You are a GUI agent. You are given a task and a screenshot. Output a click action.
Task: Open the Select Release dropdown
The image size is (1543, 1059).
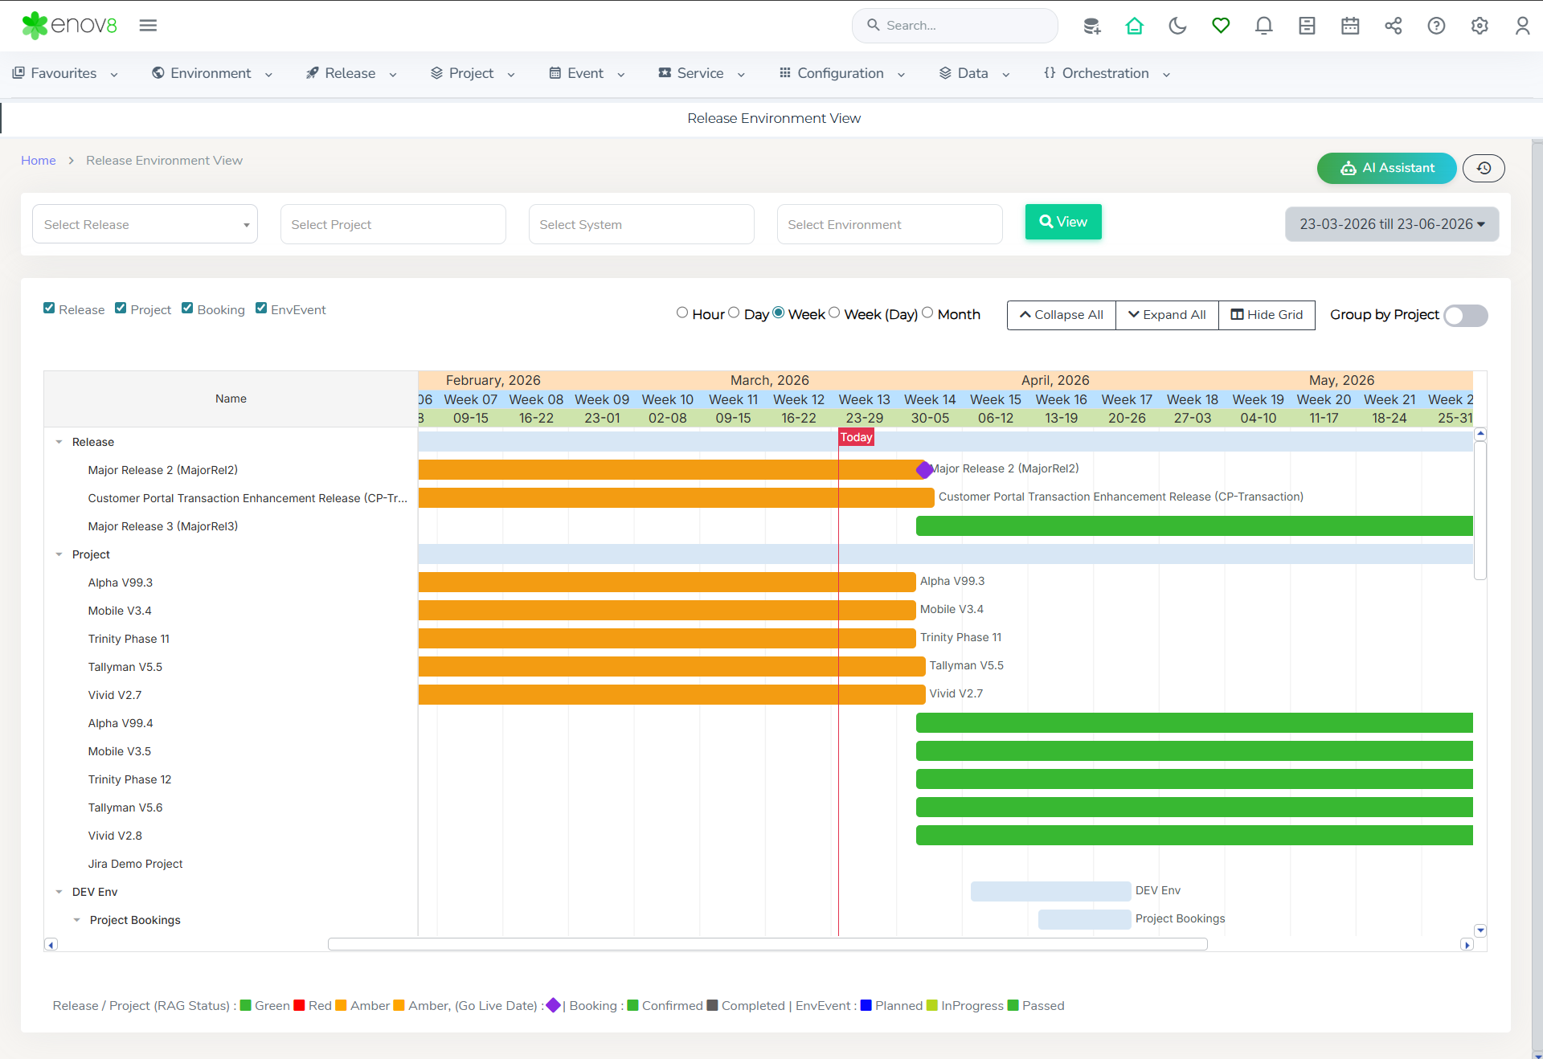(x=145, y=224)
